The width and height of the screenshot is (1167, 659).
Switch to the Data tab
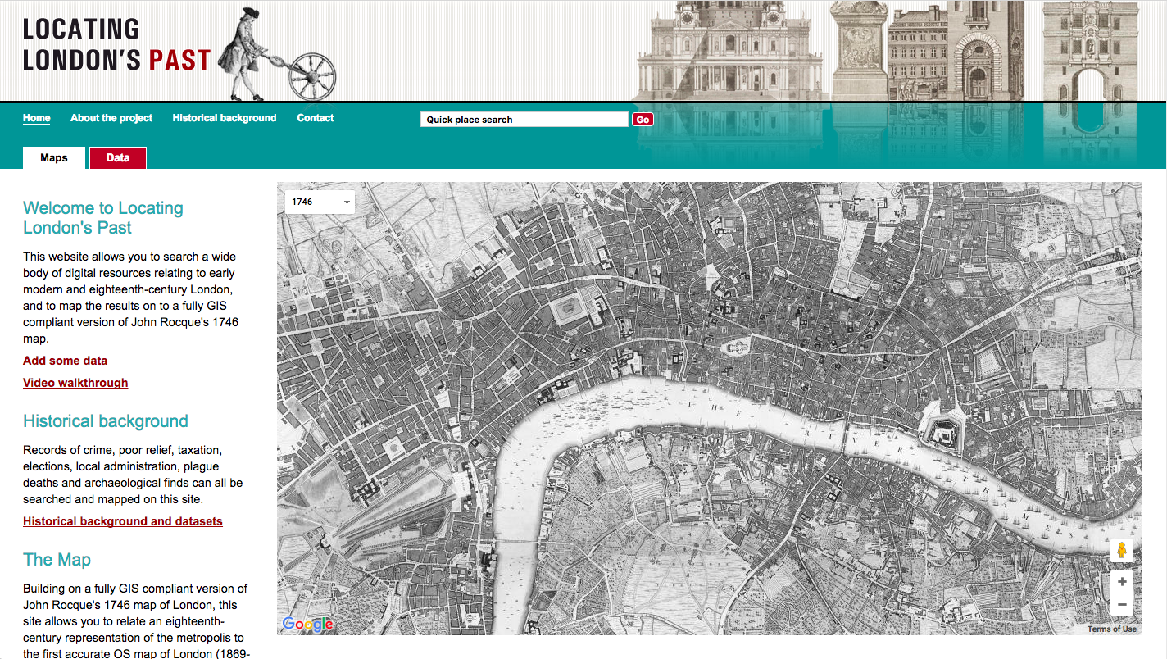pos(117,157)
